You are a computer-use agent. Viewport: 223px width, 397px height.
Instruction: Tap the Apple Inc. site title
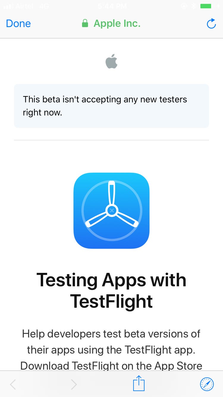(117, 24)
